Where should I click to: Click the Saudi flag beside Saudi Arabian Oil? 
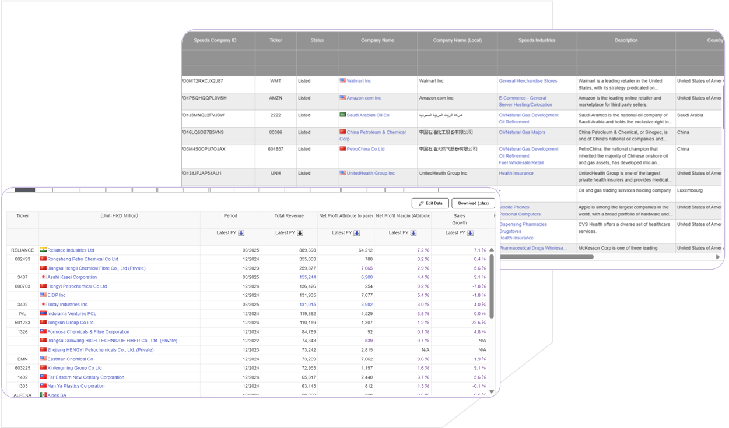(x=343, y=115)
